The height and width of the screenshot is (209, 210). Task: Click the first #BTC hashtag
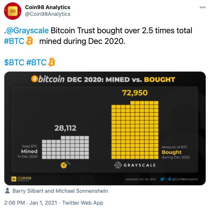pyautogui.click(x=14, y=41)
